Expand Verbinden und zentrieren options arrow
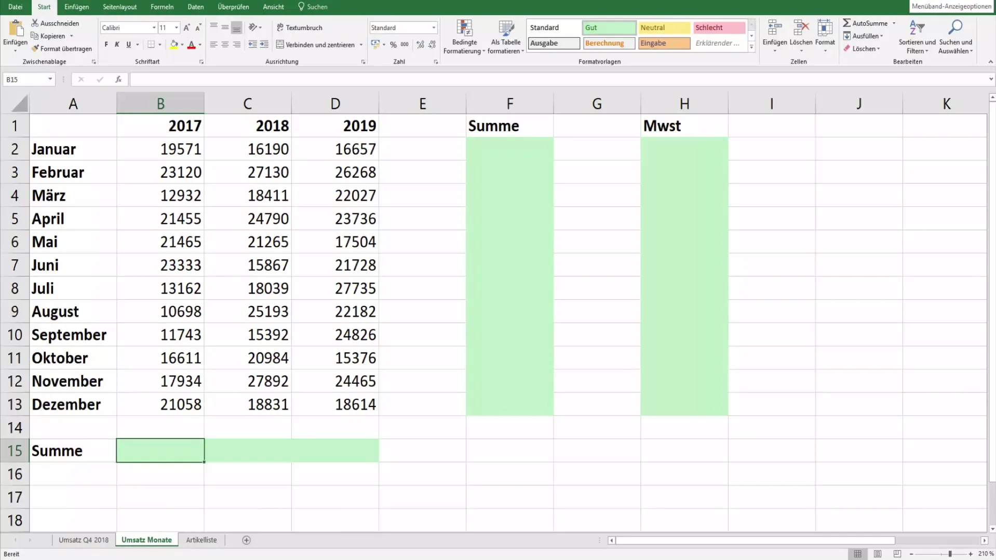Viewport: 996px width, 560px height. tap(361, 45)
